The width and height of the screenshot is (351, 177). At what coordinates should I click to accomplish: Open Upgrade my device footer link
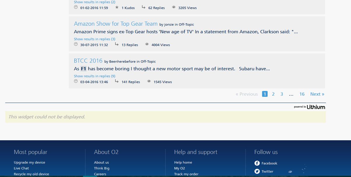point(29,162)
